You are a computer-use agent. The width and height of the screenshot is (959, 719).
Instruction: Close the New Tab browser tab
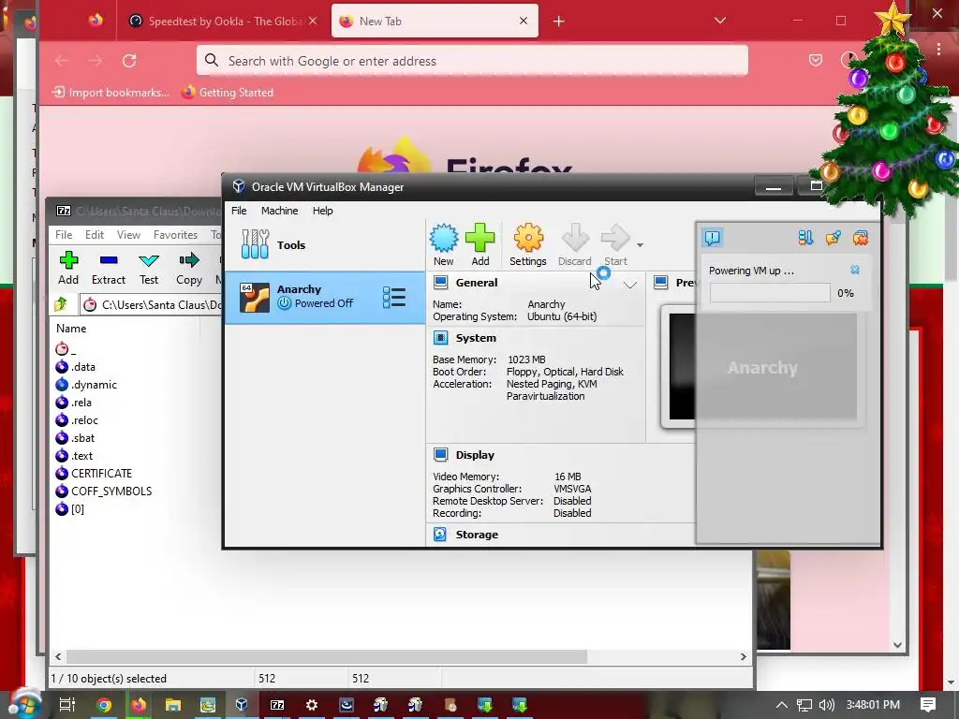click(x=523, y=21)
